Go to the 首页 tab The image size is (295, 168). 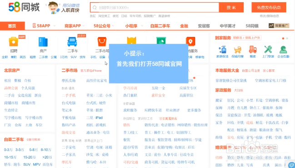point(12,26)
